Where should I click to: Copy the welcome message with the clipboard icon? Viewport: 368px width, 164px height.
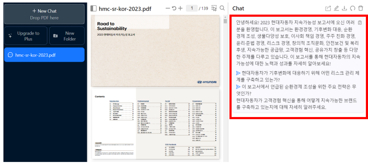tap(360, 23)
